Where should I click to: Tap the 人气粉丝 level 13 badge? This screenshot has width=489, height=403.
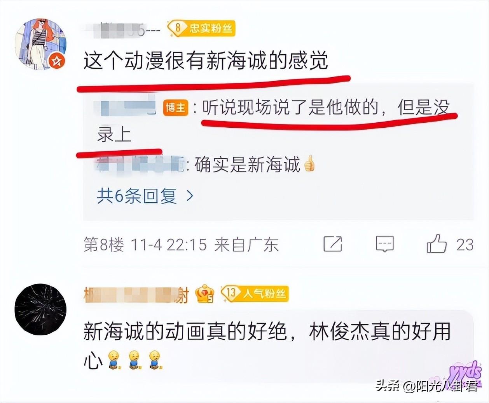[255, 294]
